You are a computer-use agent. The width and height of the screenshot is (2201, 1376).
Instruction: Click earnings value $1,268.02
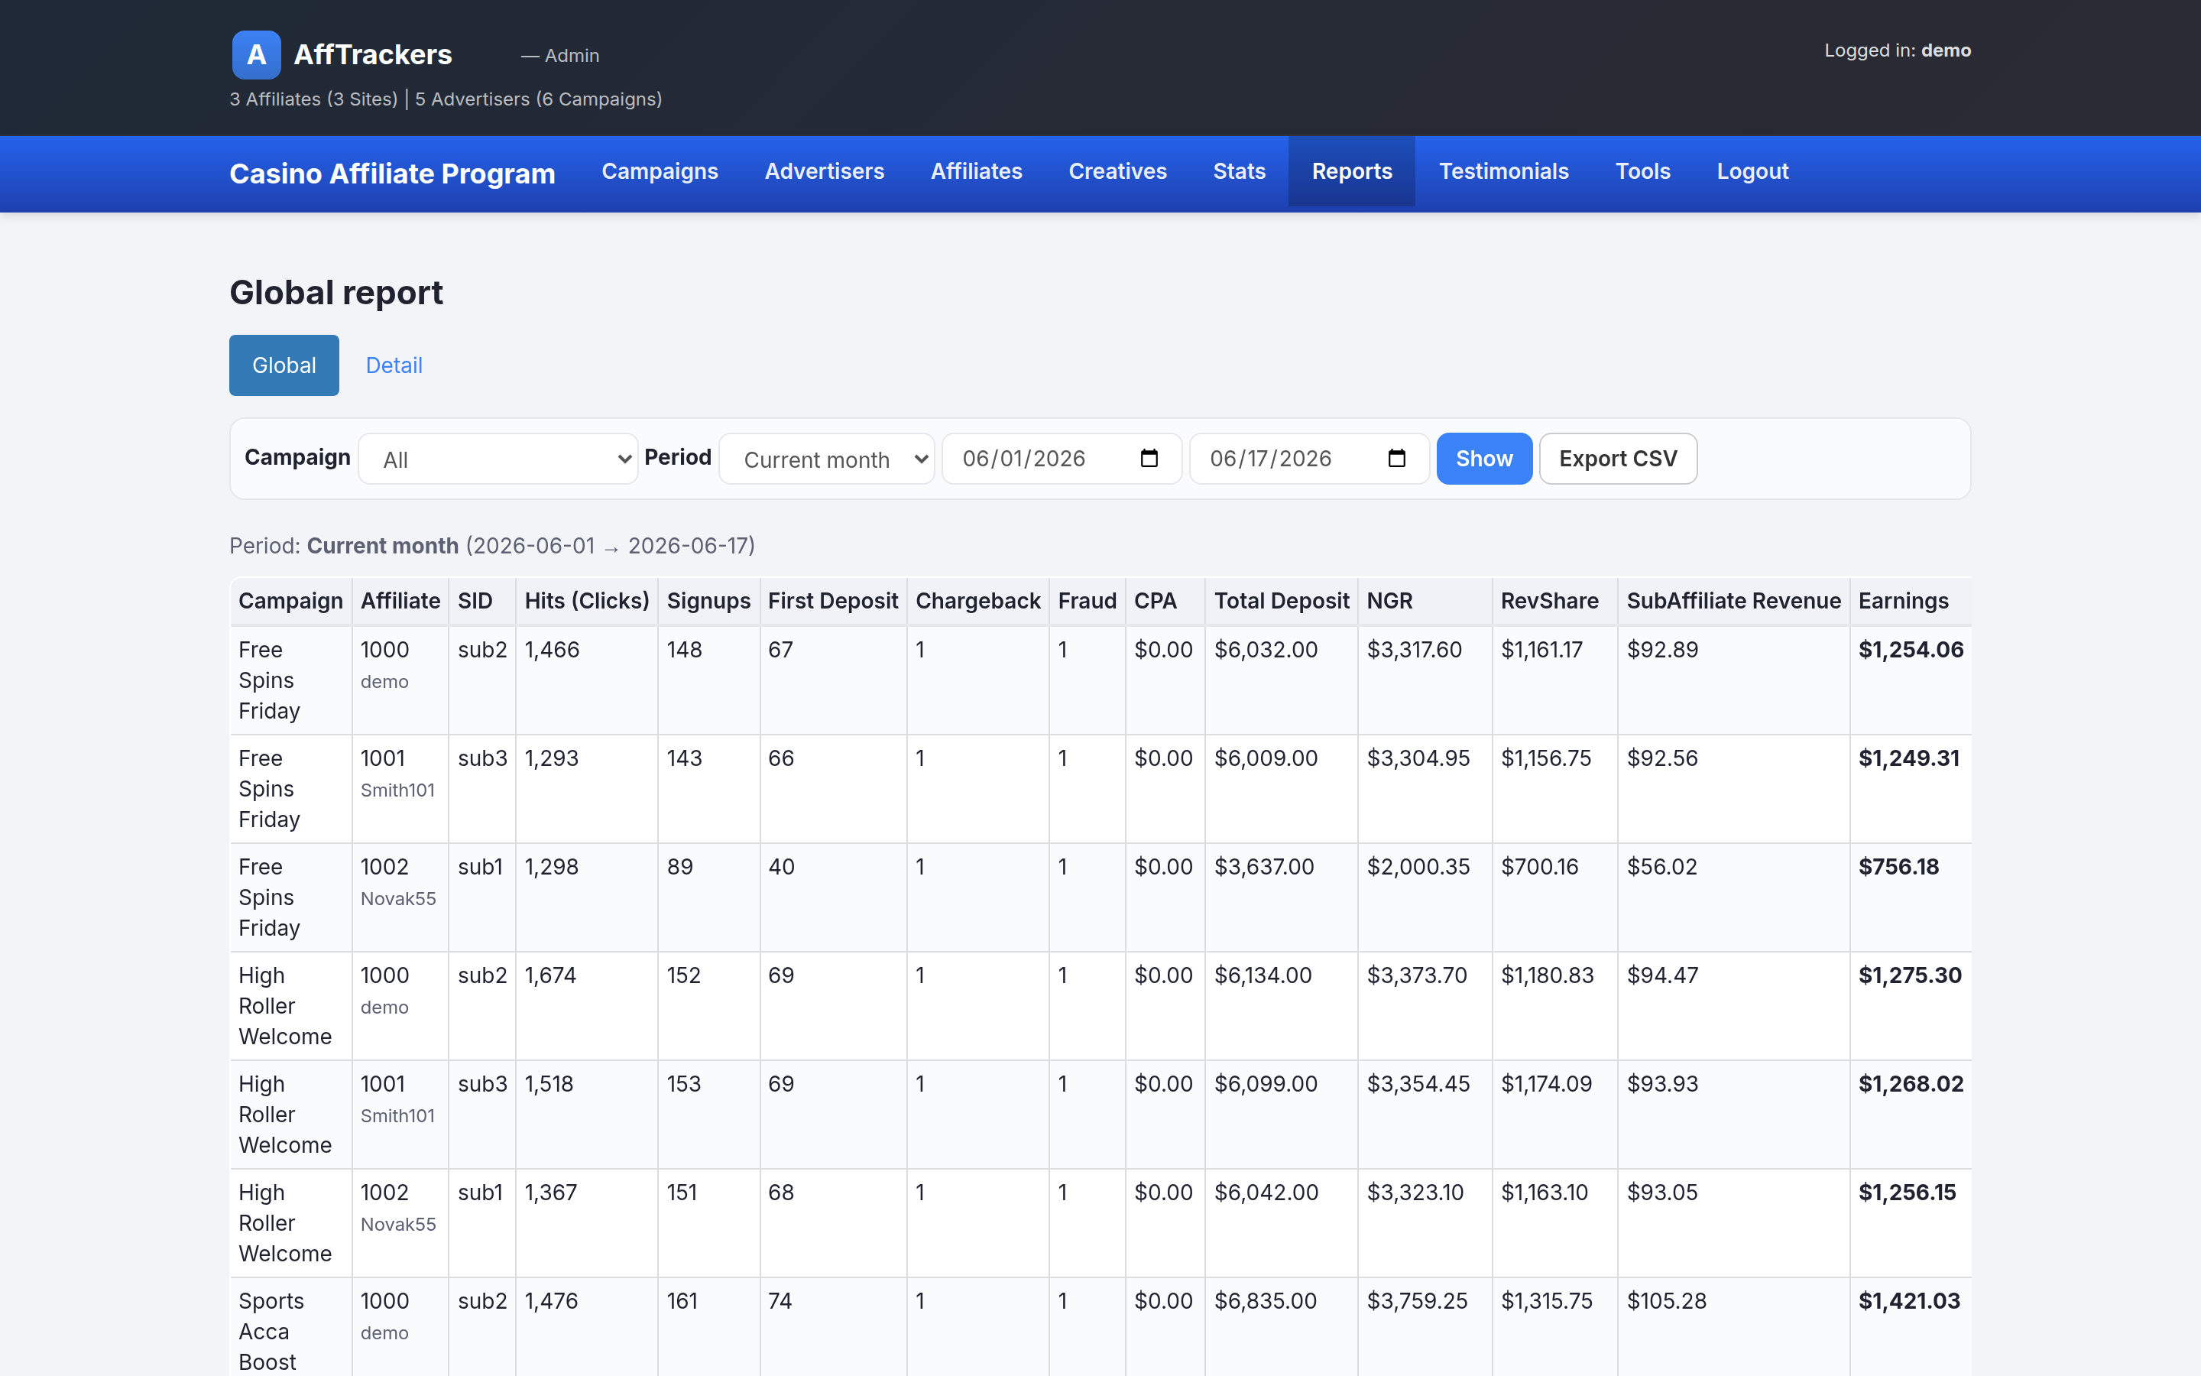(1911, 1084)
